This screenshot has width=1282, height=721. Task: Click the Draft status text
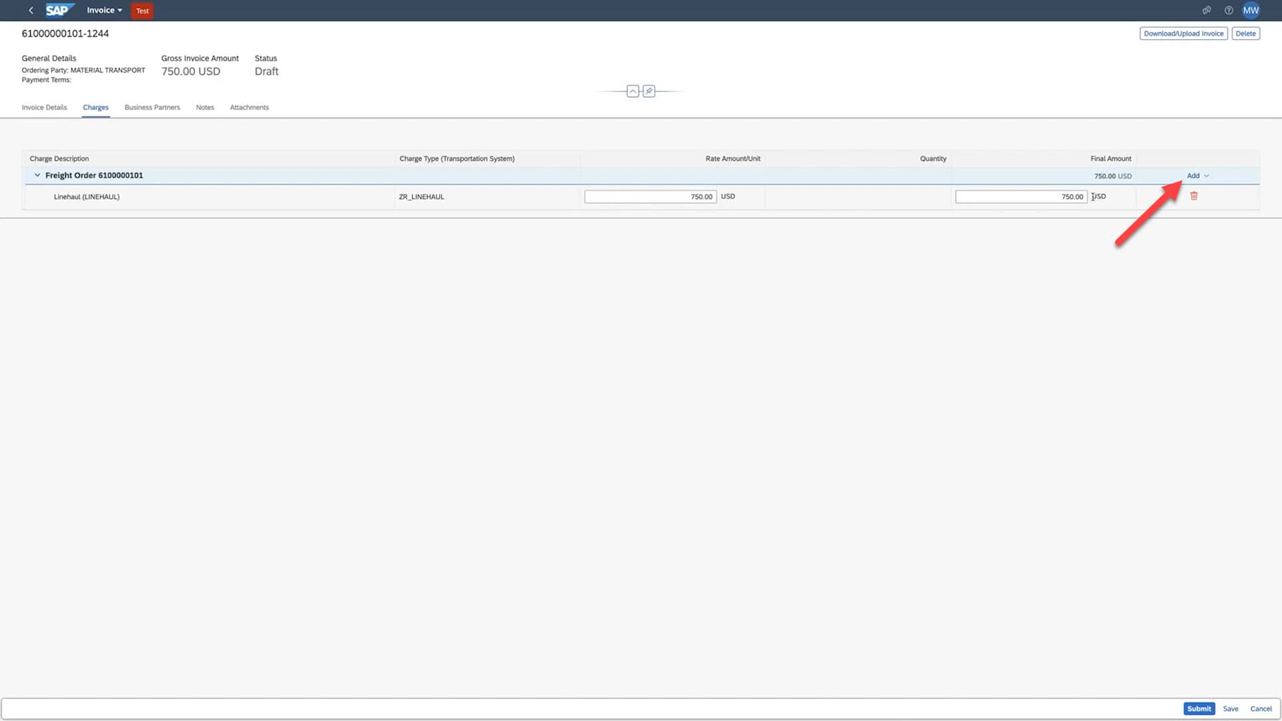266,71
